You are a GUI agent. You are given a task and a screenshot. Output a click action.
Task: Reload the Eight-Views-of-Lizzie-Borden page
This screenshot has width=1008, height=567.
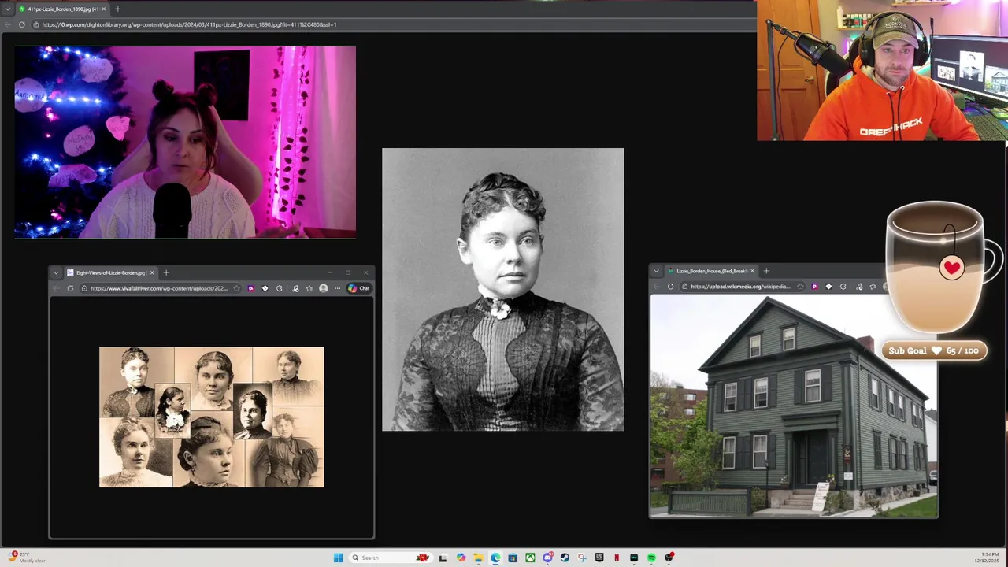click(x=70, y=288)
